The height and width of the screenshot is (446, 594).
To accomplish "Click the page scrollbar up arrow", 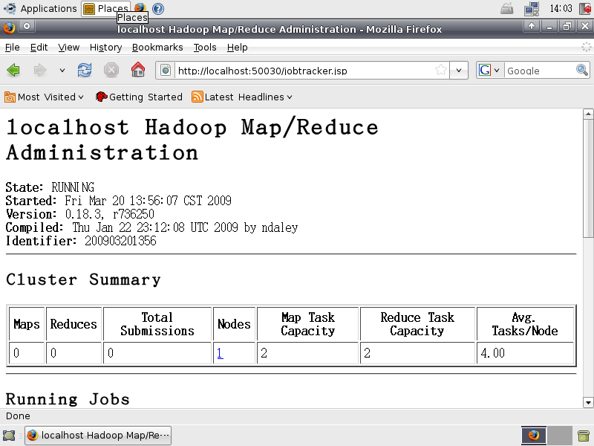I will click(x=588, y=114).
